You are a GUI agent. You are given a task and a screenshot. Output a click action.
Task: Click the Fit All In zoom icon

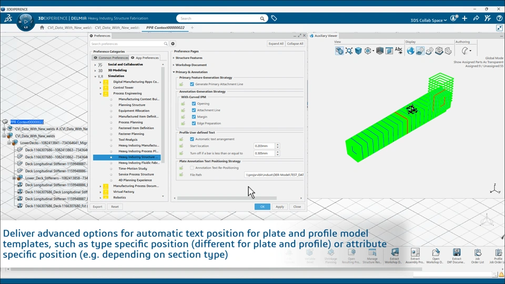tap(349, 51)
